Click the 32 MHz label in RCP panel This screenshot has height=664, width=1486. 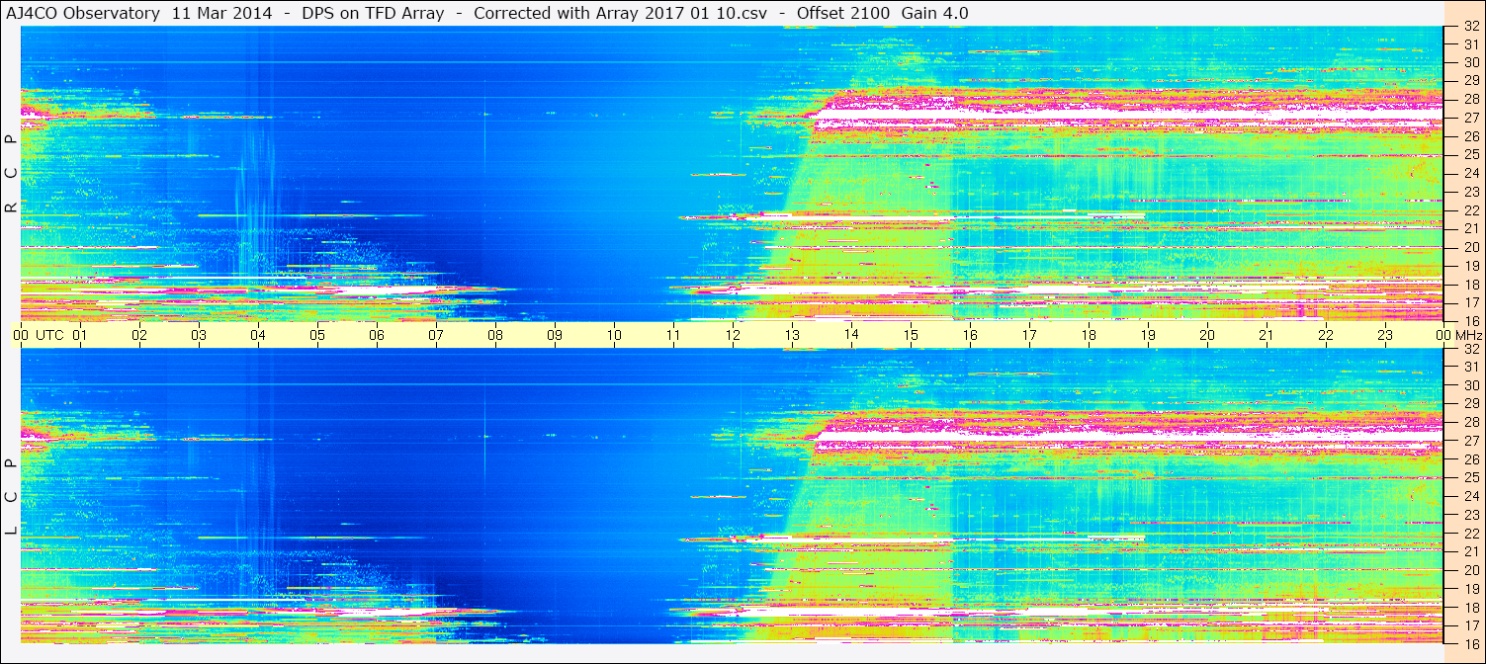[x=1470, y=26]
